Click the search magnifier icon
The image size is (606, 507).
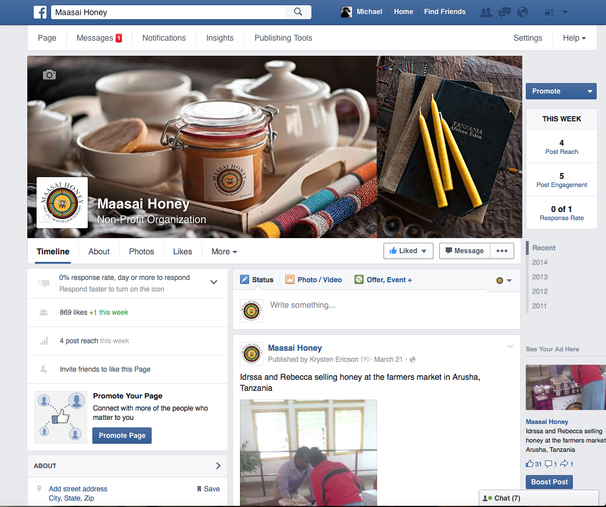298,12
